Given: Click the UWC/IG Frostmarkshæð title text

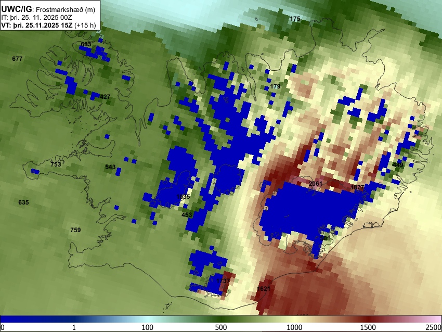Looking at the screenshot, I should 48,9.
